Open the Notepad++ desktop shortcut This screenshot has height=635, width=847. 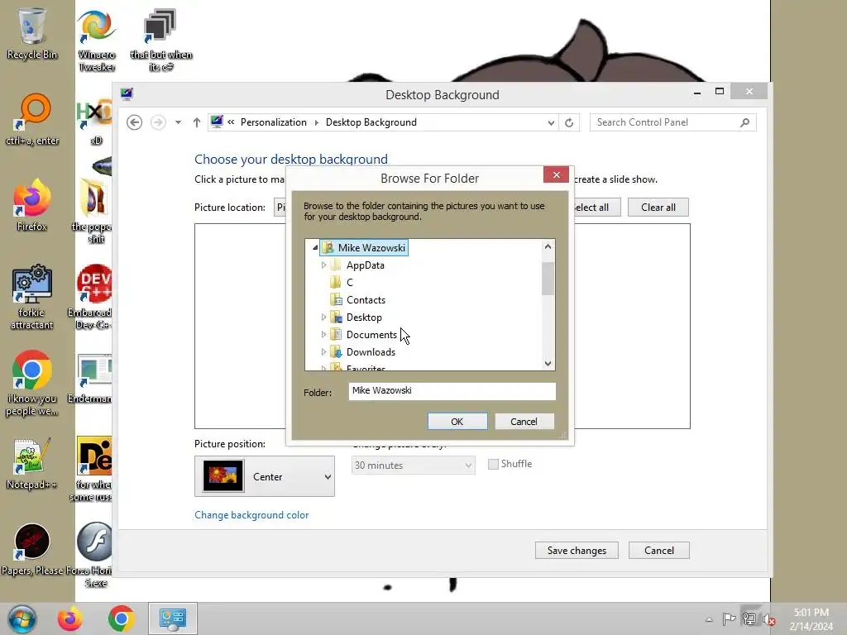(x=32, y=463)
